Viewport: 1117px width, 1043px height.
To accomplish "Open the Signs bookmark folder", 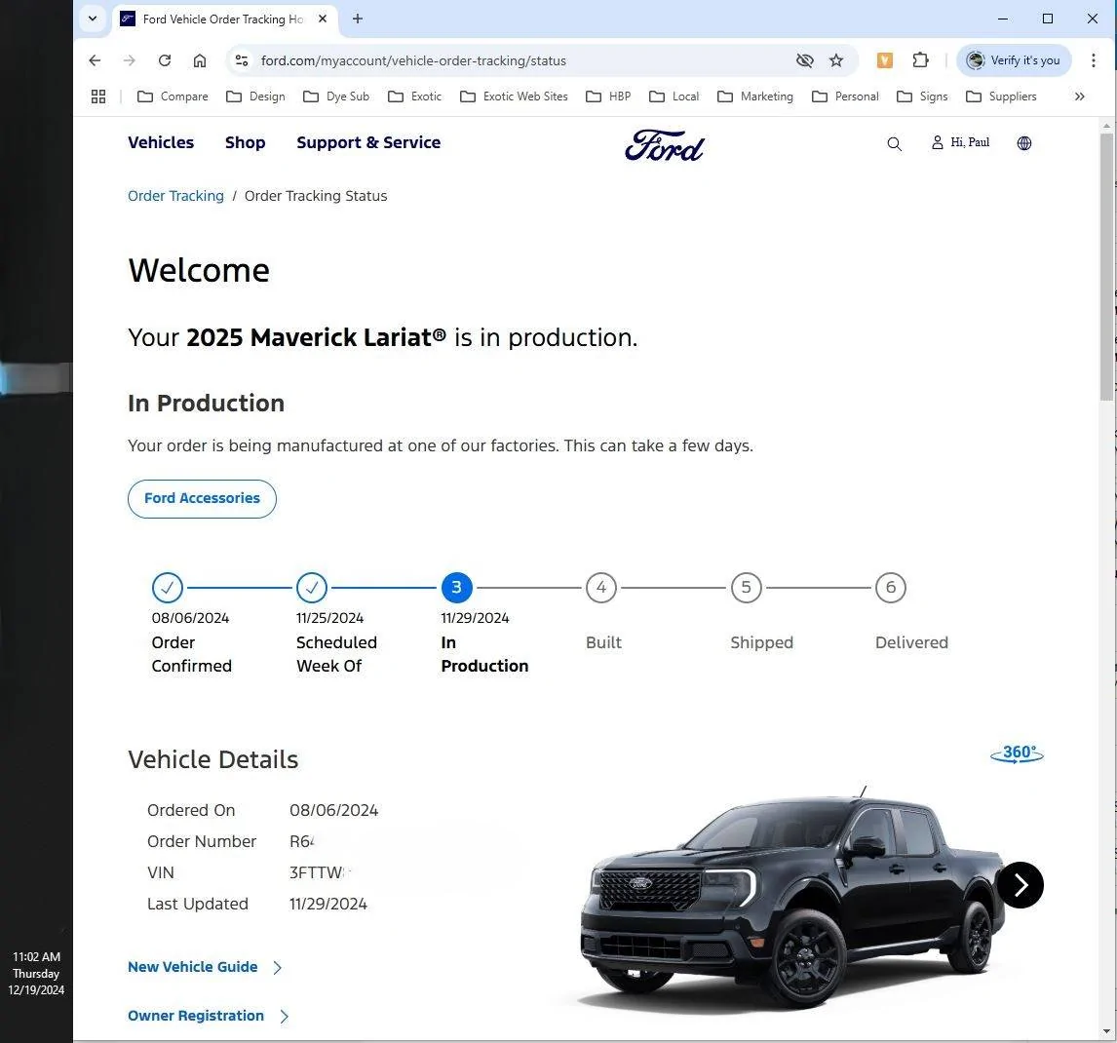I will (x=922, y=97).
